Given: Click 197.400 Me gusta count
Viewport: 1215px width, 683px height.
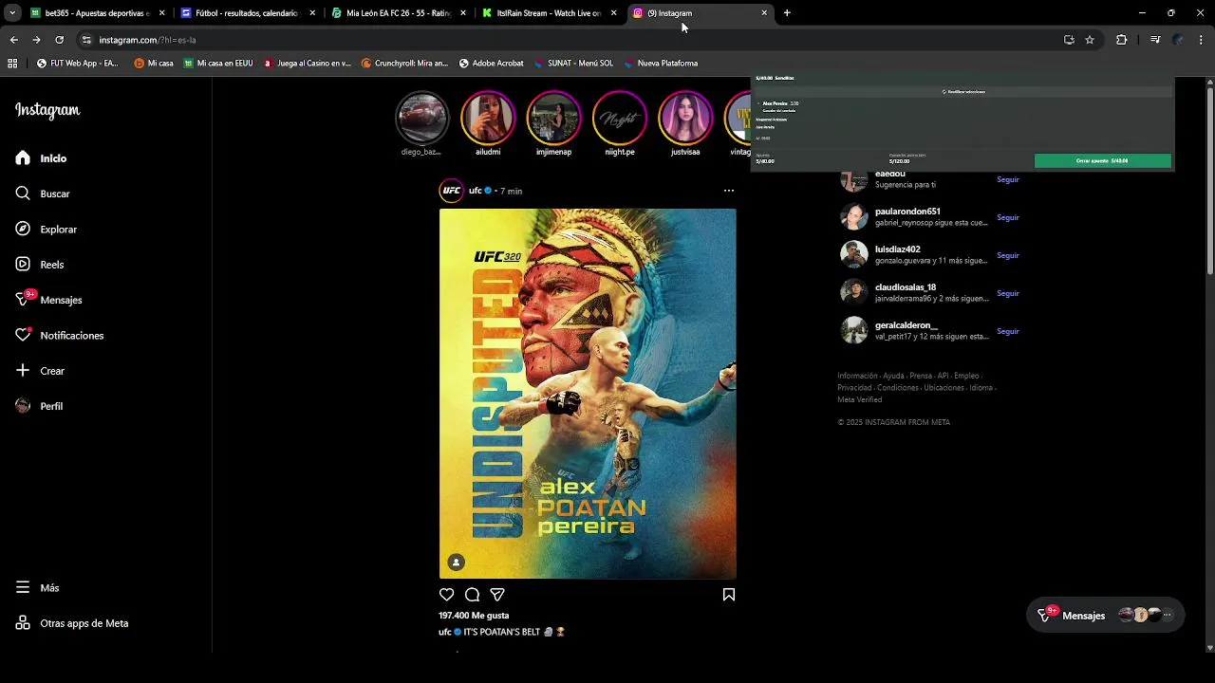Looking at the screenshot, I should coord(474,616).
